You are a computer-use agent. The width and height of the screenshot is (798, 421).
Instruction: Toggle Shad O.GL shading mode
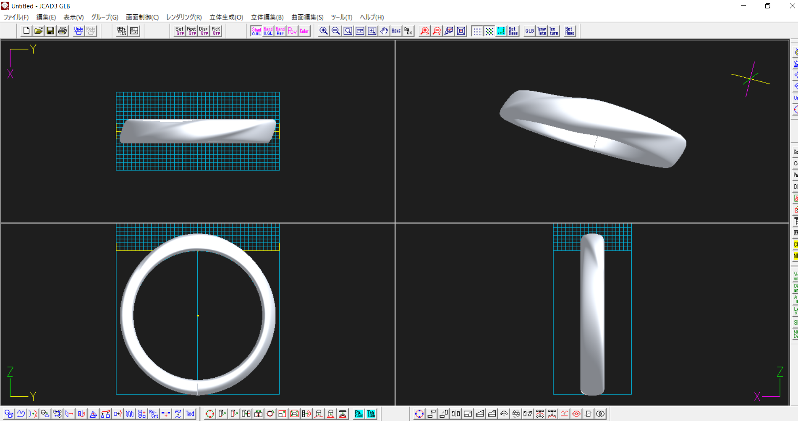[x=256, y=31]
